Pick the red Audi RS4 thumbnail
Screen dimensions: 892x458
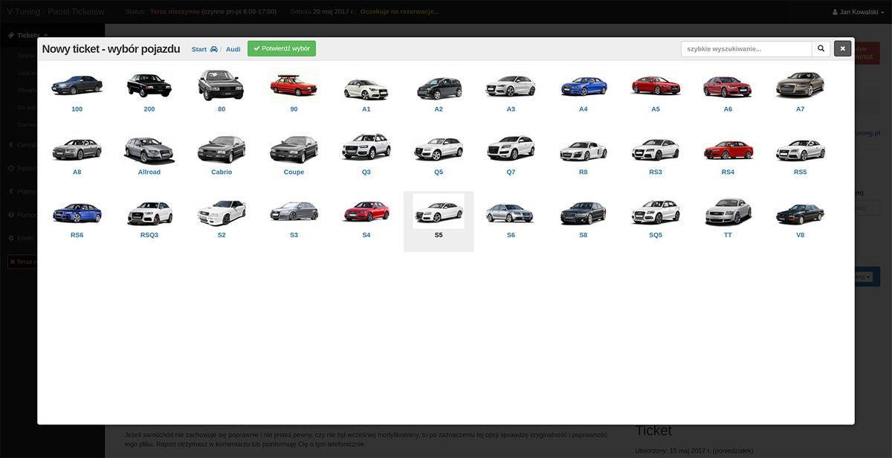click(728, 149)
